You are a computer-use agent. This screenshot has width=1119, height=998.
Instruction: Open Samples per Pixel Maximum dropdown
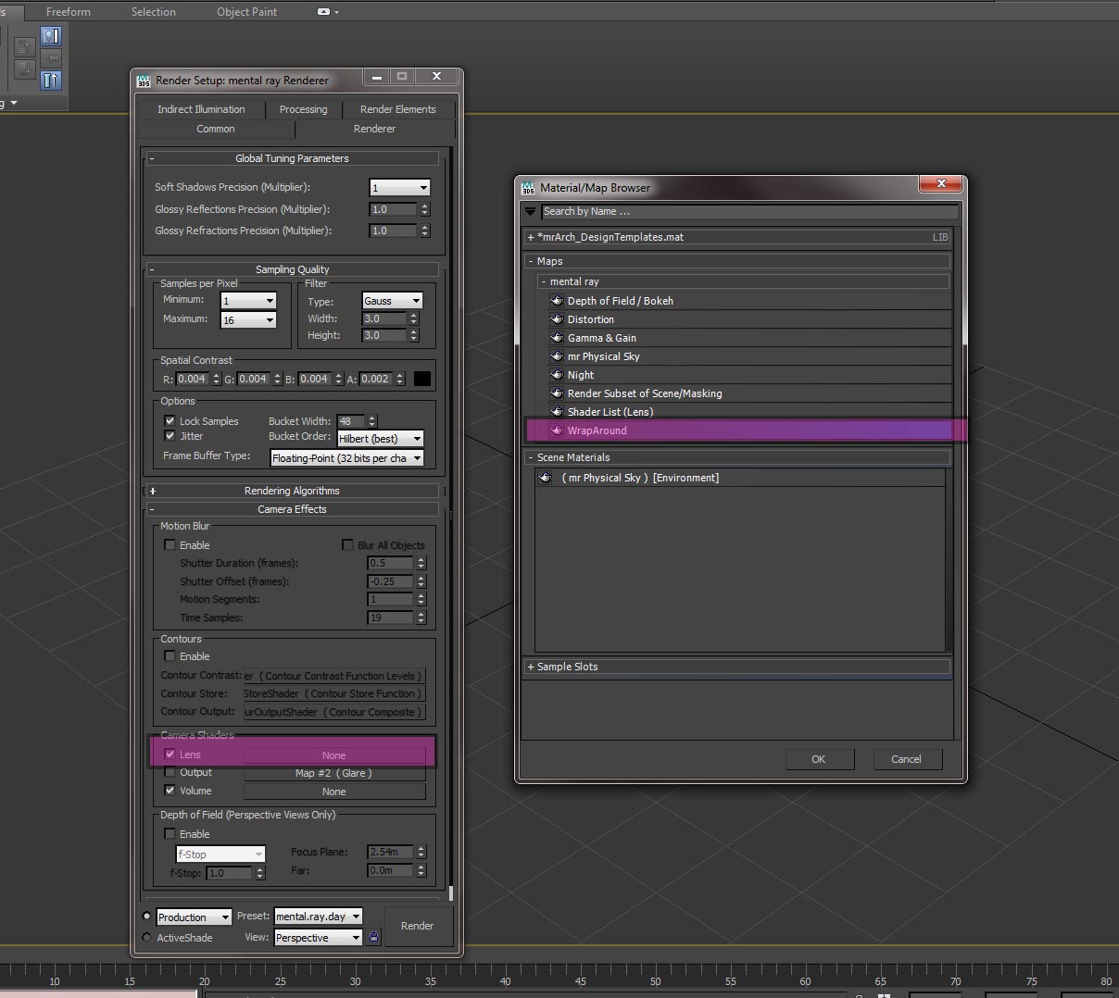pyautogui.click(x=248, y=320)
